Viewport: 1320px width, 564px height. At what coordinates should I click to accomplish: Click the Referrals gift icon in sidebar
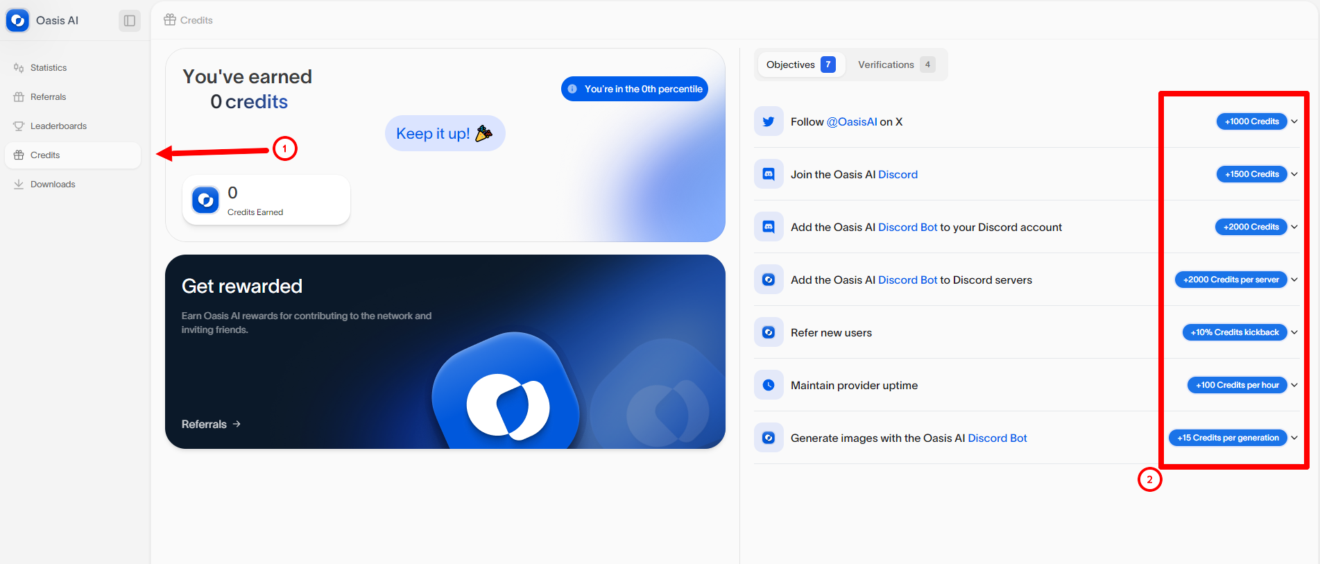click(x=19, y=97)
